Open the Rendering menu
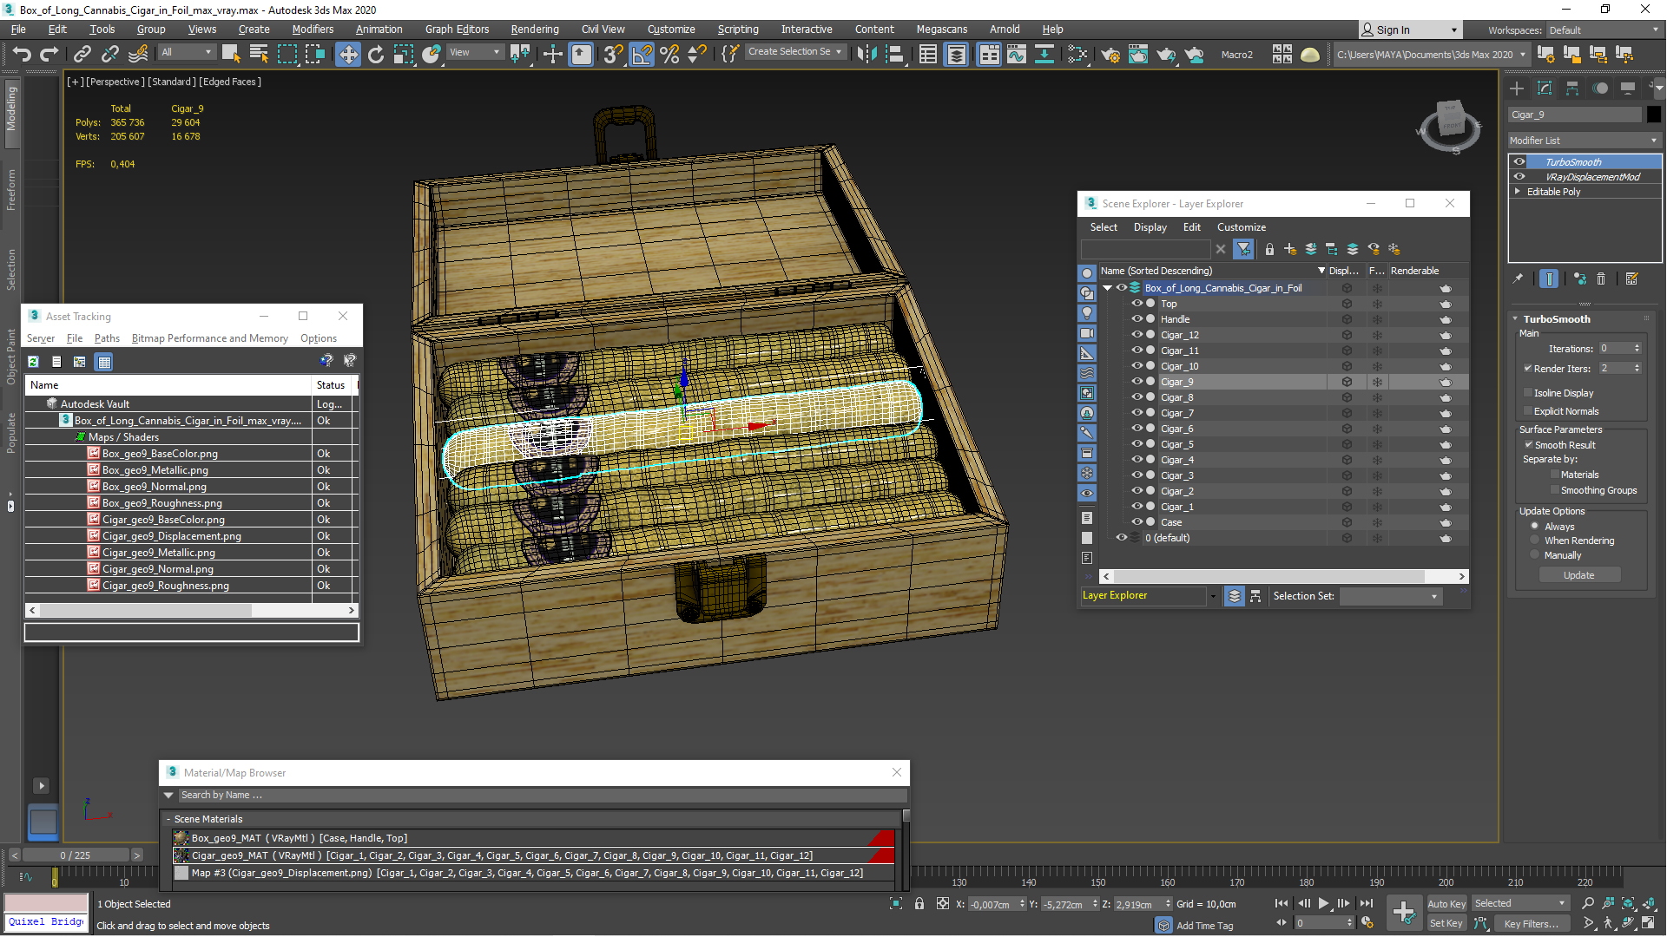This screenshot has height=937, width=1667. coord(534,29)
